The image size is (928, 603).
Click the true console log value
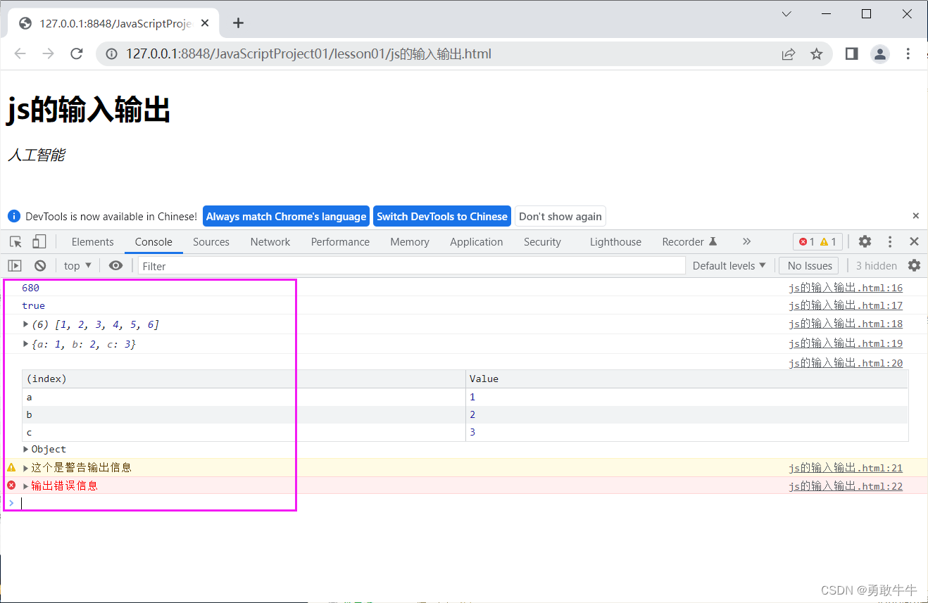[x=33, y=305]
